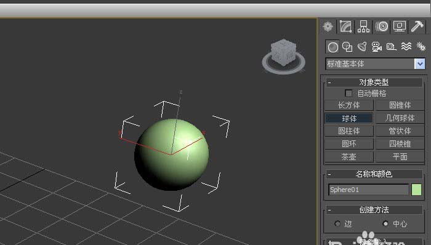Collapse the 名称和颜色 rollout

click(374, 174)
